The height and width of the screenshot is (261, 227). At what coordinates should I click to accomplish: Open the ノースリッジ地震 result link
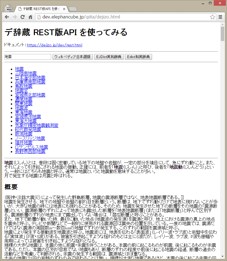pyautogui.click(x=30, y=138)
